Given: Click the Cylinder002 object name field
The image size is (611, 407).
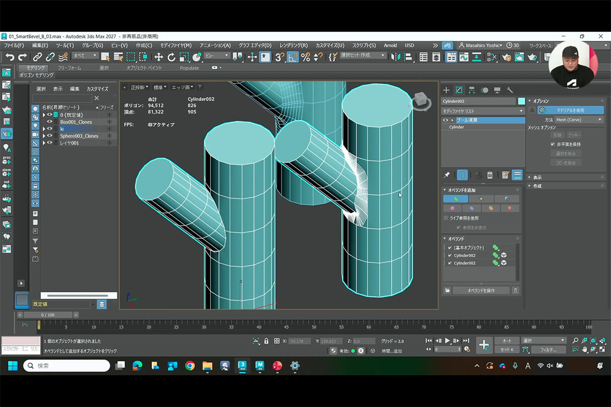Looking at the screenshot, I should point(478,101).
